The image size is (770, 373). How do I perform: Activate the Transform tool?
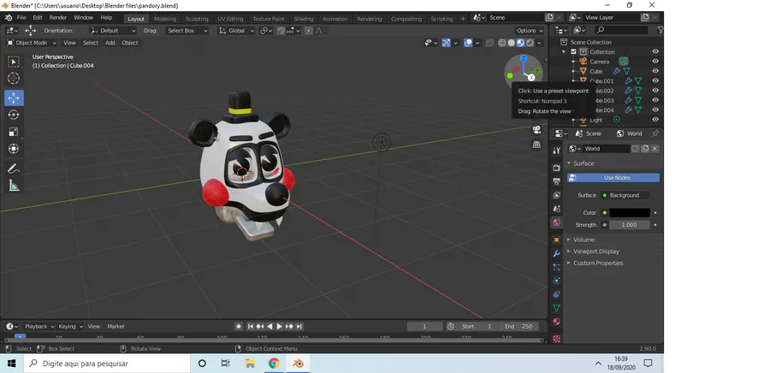pos(14,149)
